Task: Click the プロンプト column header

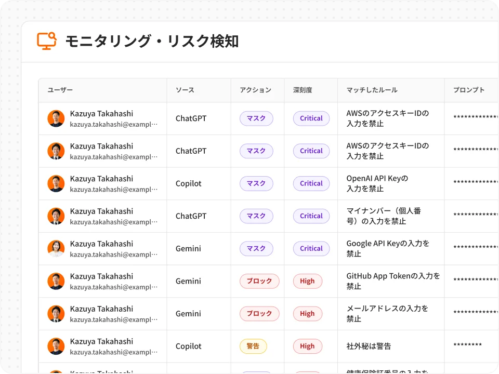Action: click(x=469, y=90)
